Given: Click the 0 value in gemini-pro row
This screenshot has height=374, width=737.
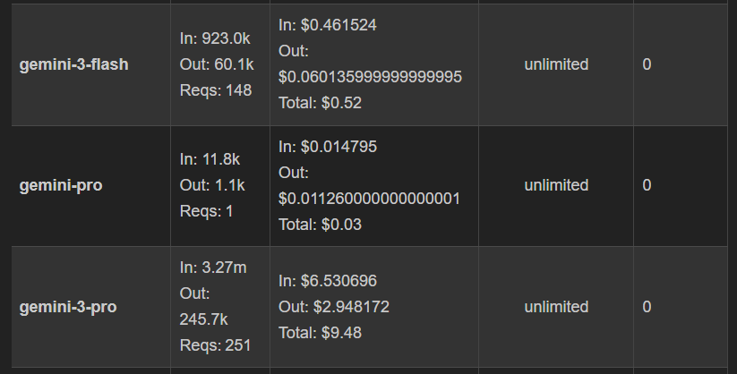Looking at the screenshot, I should point(647,185).
